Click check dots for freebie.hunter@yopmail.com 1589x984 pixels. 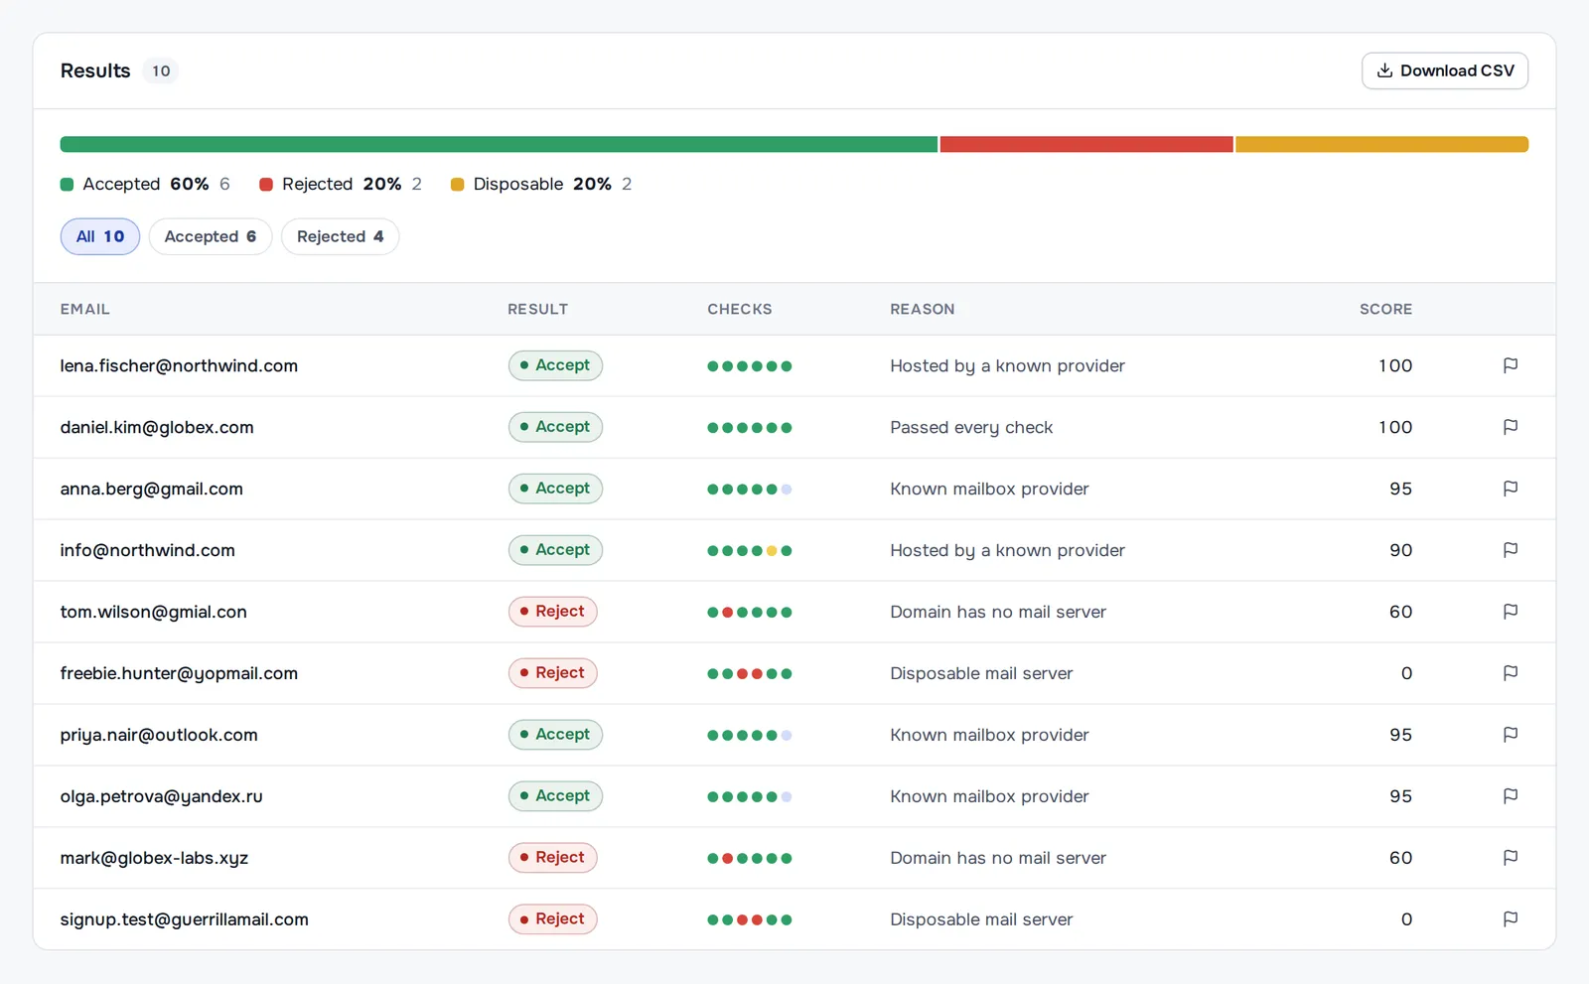[750, 674]
